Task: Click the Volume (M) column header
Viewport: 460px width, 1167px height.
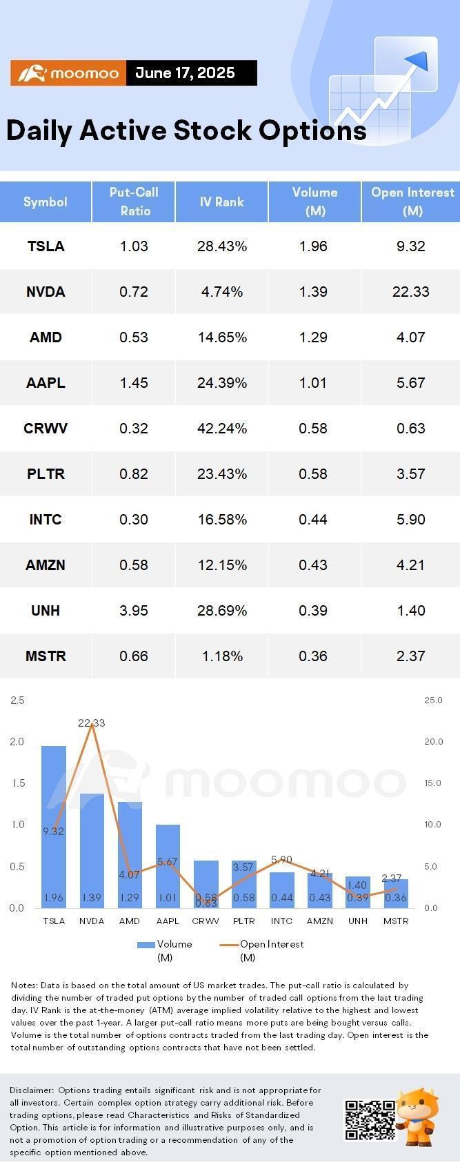Action: pos(314,202)
